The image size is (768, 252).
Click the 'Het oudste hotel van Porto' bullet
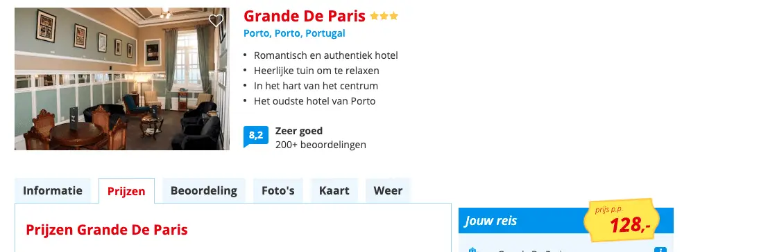tap(314, 101)
